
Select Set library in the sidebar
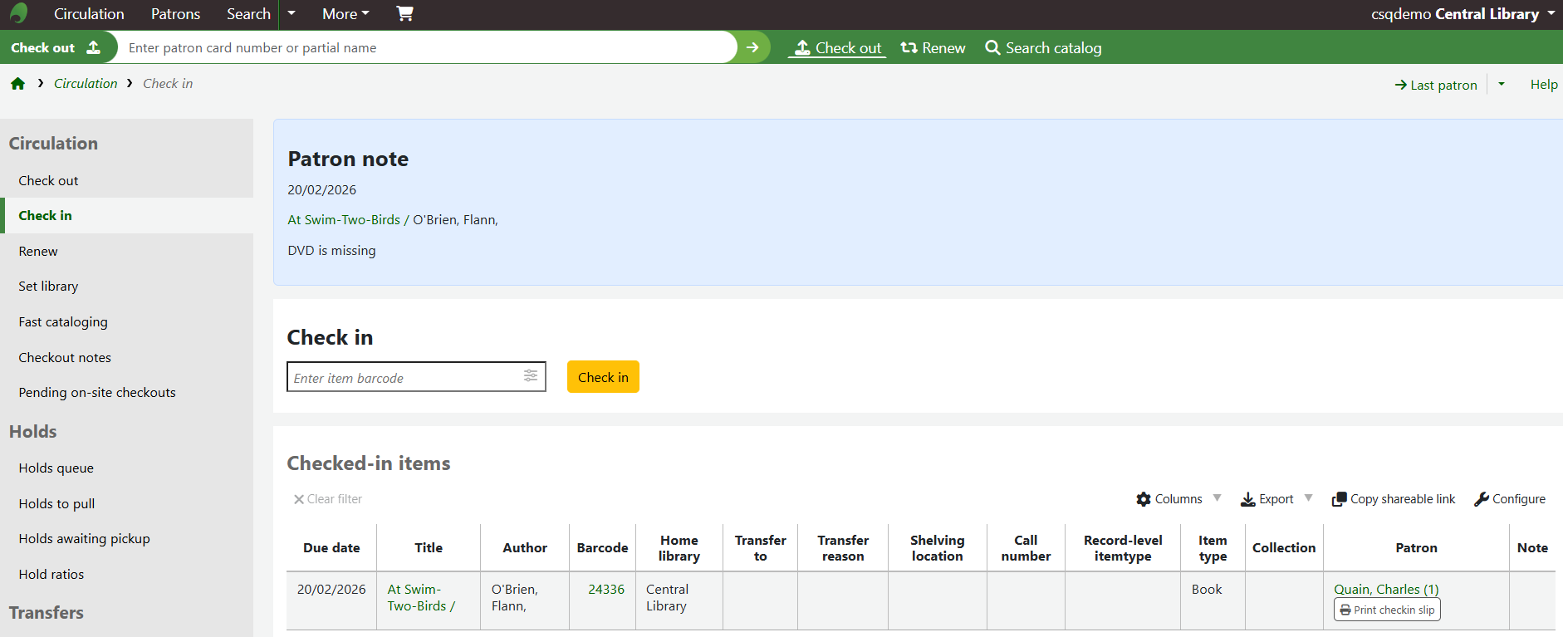point(126,286)
